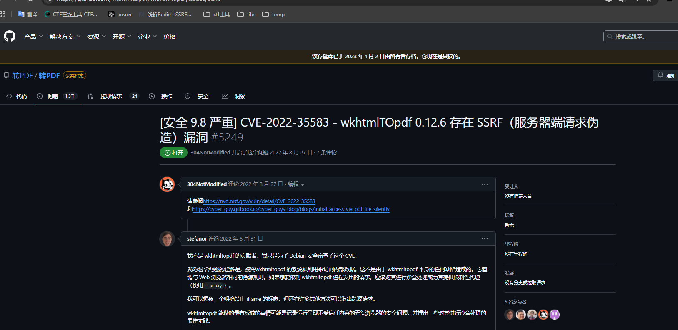Screen dimensions: 678x330
Task: Click the 5 名参与者 label
Action: pos(515,302)
